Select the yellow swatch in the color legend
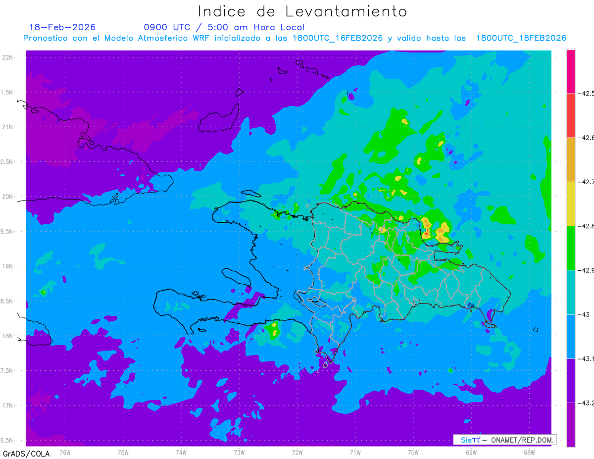594x459 pixels. [x=571, y=204]
